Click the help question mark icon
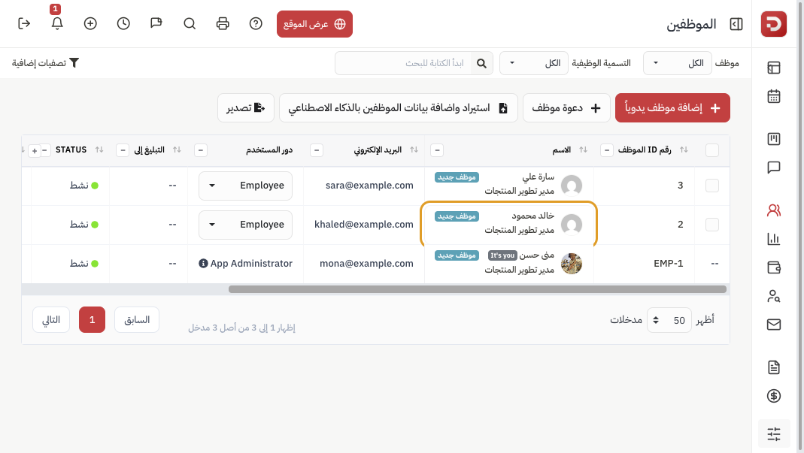The height and width of the screenshot is (453, 804). tap(256, 23)
